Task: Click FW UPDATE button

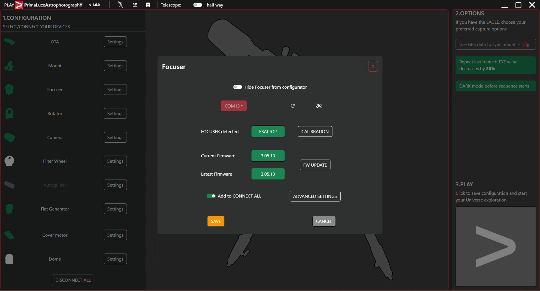Action: pos(315,165)
